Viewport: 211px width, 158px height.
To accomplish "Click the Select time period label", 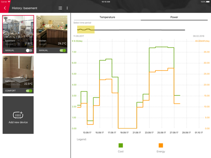I will pos(82,23).
